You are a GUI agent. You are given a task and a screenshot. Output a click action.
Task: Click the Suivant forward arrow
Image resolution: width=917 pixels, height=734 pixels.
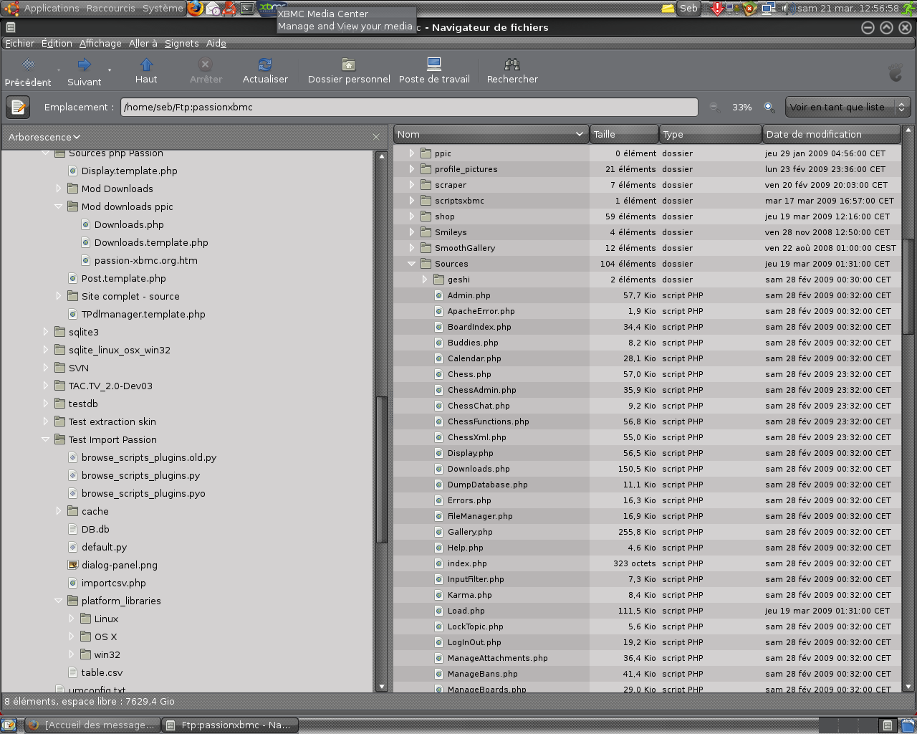85,65
